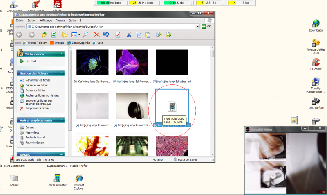The width and height of the screenshot is (327, 195).
Task: Open the Outils menu
Action: tap(72, 20)
